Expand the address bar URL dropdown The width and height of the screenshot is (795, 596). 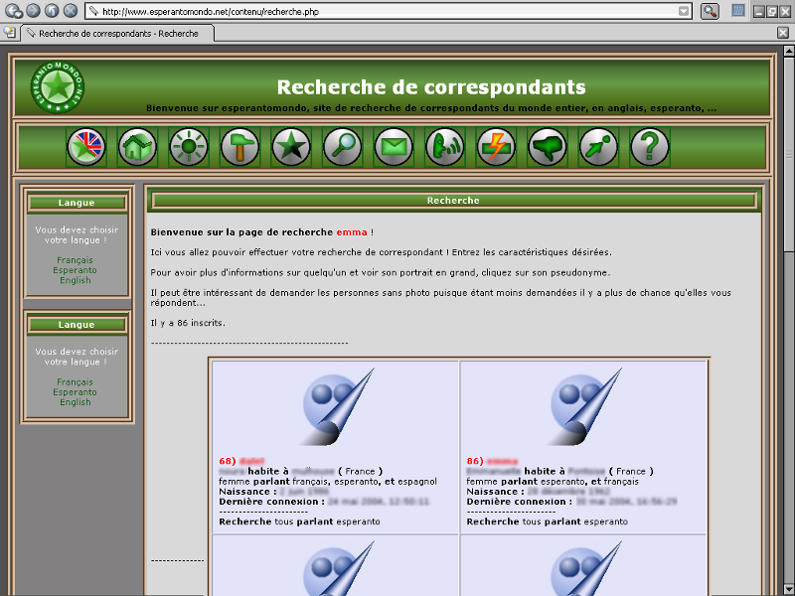(x=684, y=11)
